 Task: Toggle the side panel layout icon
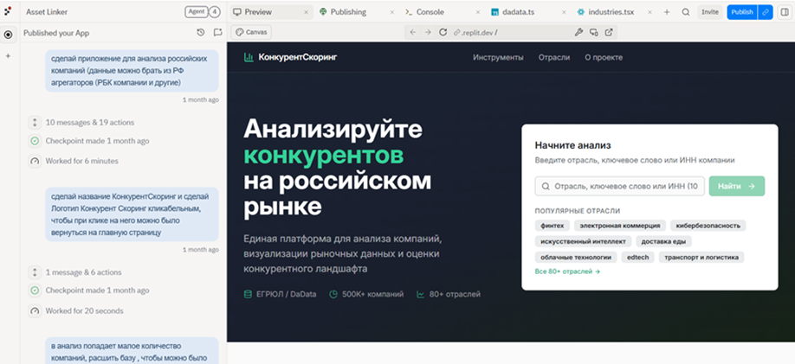coord(785,12)
